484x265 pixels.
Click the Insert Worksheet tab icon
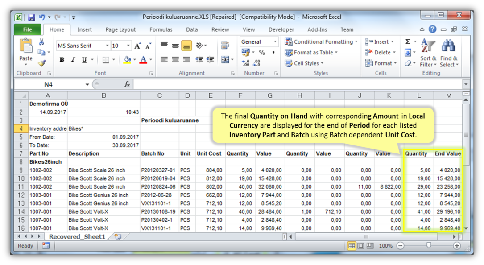coord(118,236)
